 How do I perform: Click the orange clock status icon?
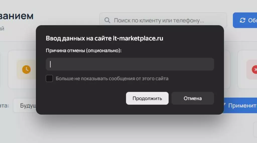pos(26,69)
